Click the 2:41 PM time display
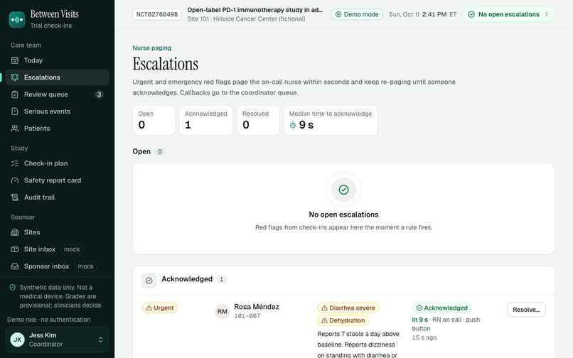Viewport: 573px width, 358px height. pyautogui.click(x=434, y=14)
